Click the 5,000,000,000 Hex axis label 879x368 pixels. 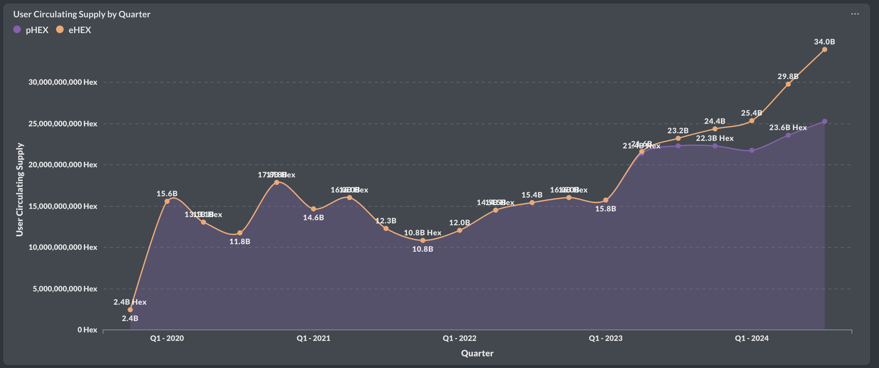65,289
